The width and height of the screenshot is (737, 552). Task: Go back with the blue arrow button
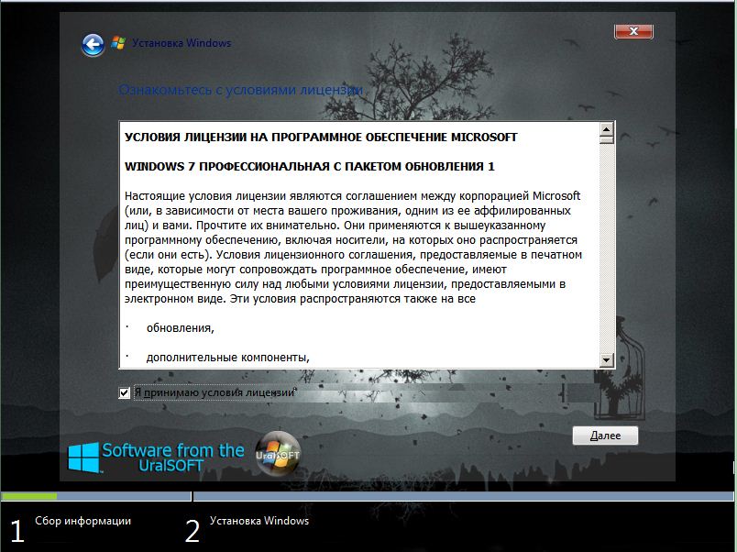click(93, 45)
